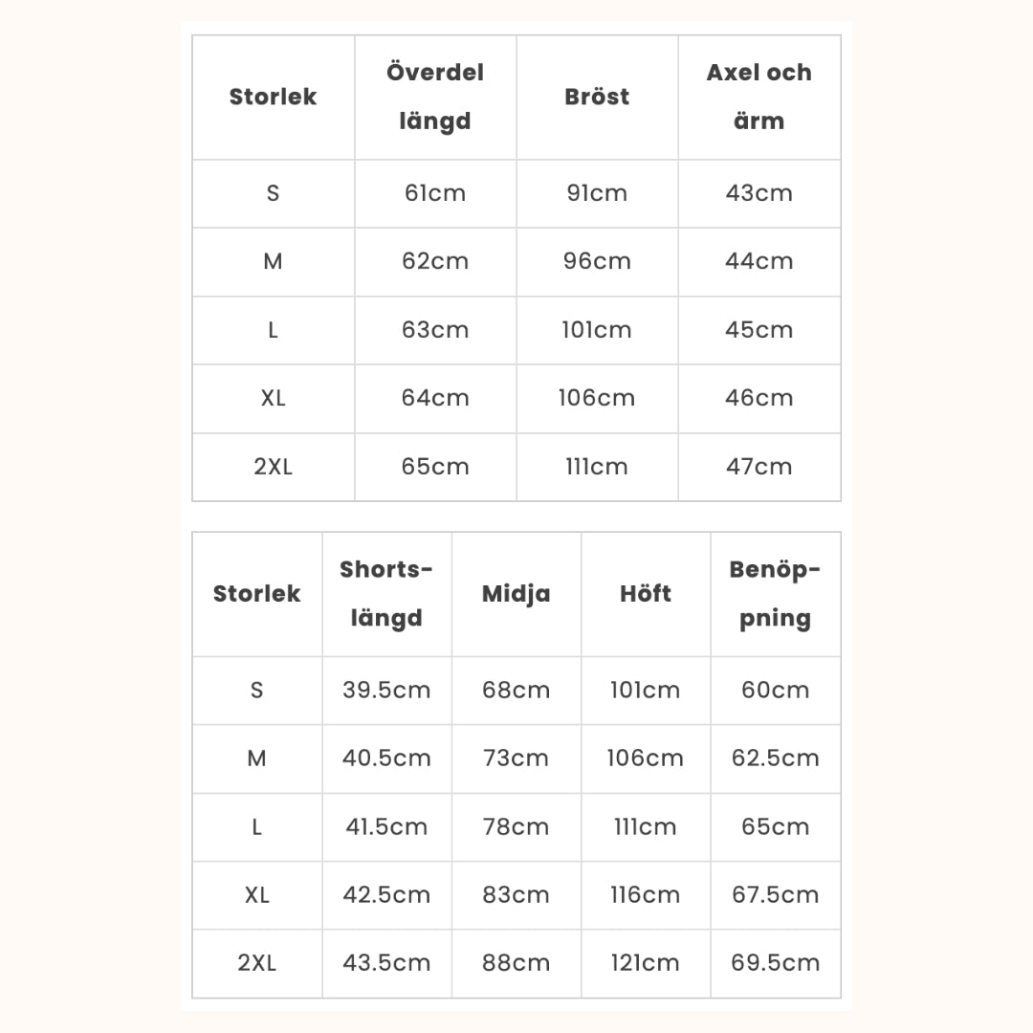
Task: Click the 106cm chest cell in the top table's XL row
Action: [597, 398]
